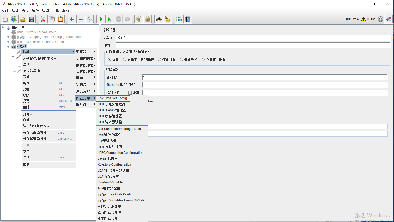This screenshot has height=222, width=394.
Task: Click the broom Clear search icon
Action: (x=168, y=19)
